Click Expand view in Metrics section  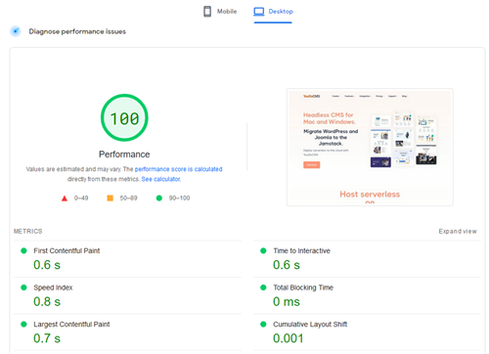pos(458,231)
